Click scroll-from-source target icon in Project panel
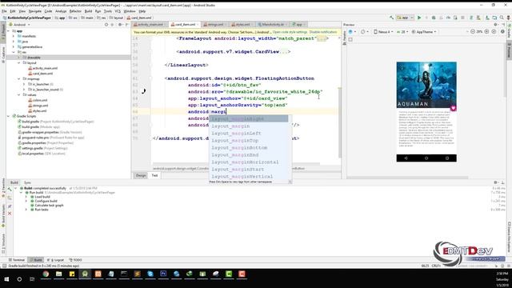Screen dimensions: 512x288 [x=106, y=25]
